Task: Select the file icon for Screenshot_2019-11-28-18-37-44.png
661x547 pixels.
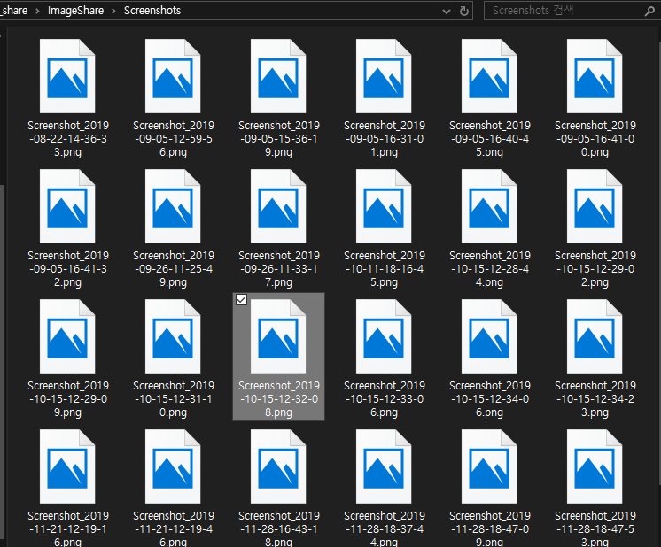Action: click(x=384, y=466)
